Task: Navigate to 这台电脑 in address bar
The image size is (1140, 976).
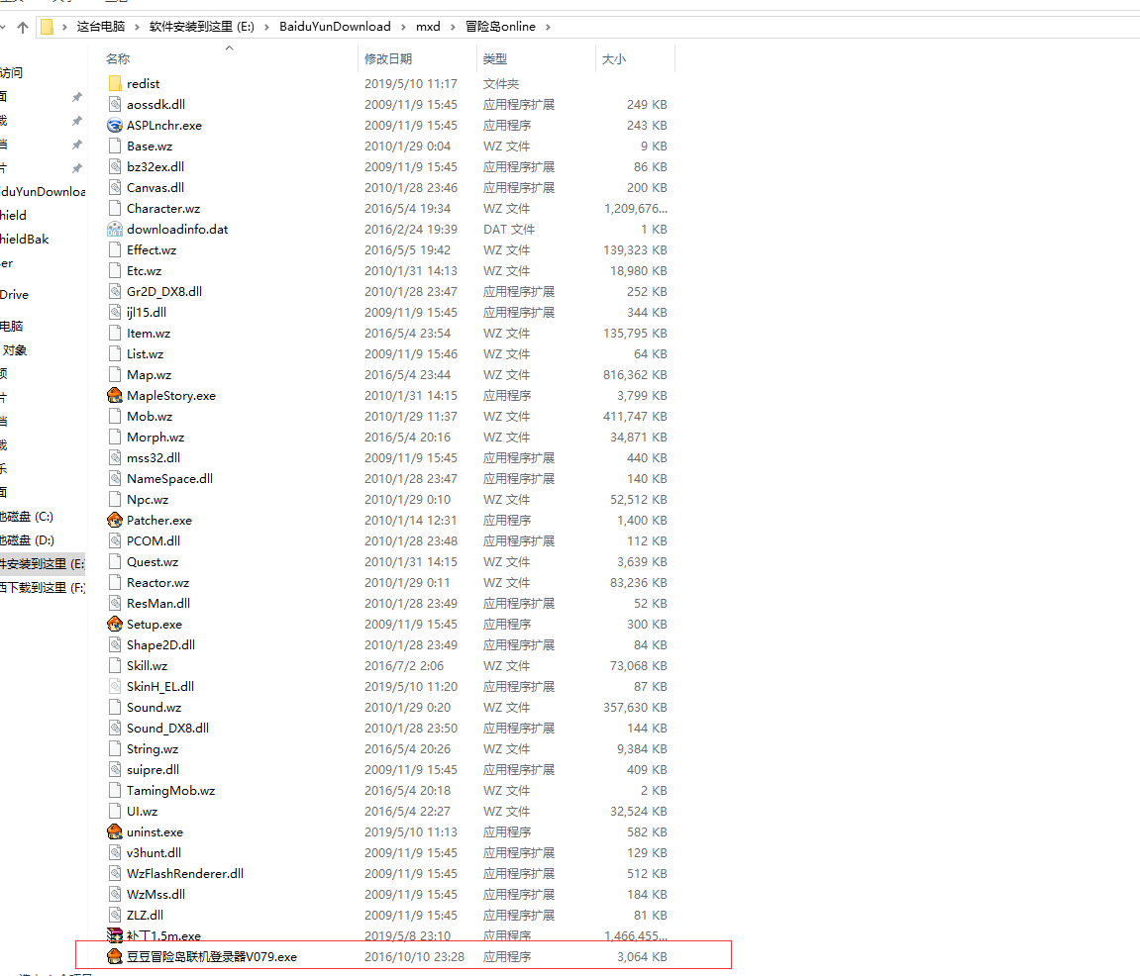Action: 101,27
